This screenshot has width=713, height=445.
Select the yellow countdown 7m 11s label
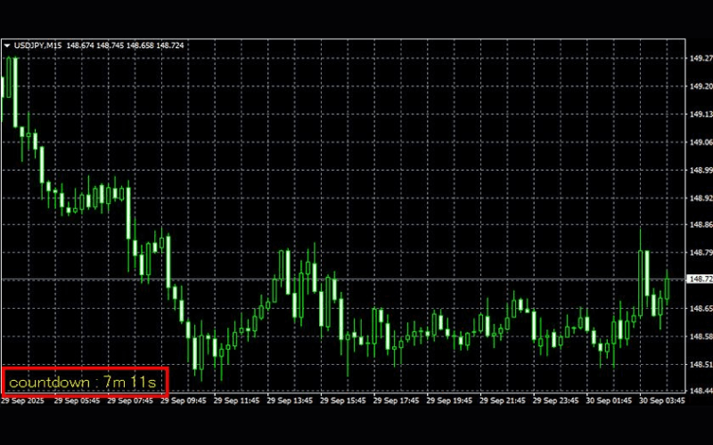(84, 383)
